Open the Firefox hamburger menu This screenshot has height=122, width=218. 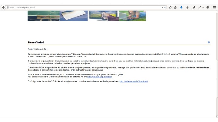click(x=215, y=7)
